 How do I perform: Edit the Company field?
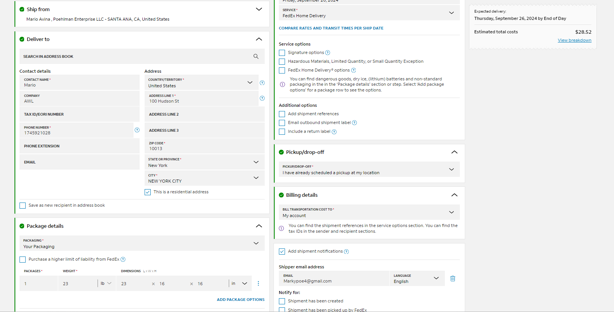(x=80, y=98)
